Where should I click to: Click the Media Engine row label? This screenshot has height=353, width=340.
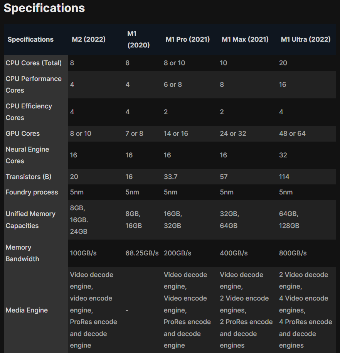[27, 310]
